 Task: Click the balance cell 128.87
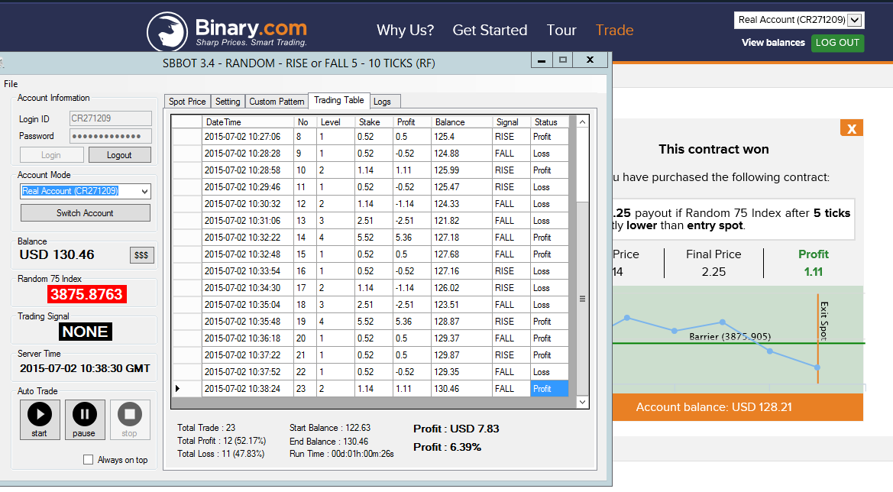462,321
